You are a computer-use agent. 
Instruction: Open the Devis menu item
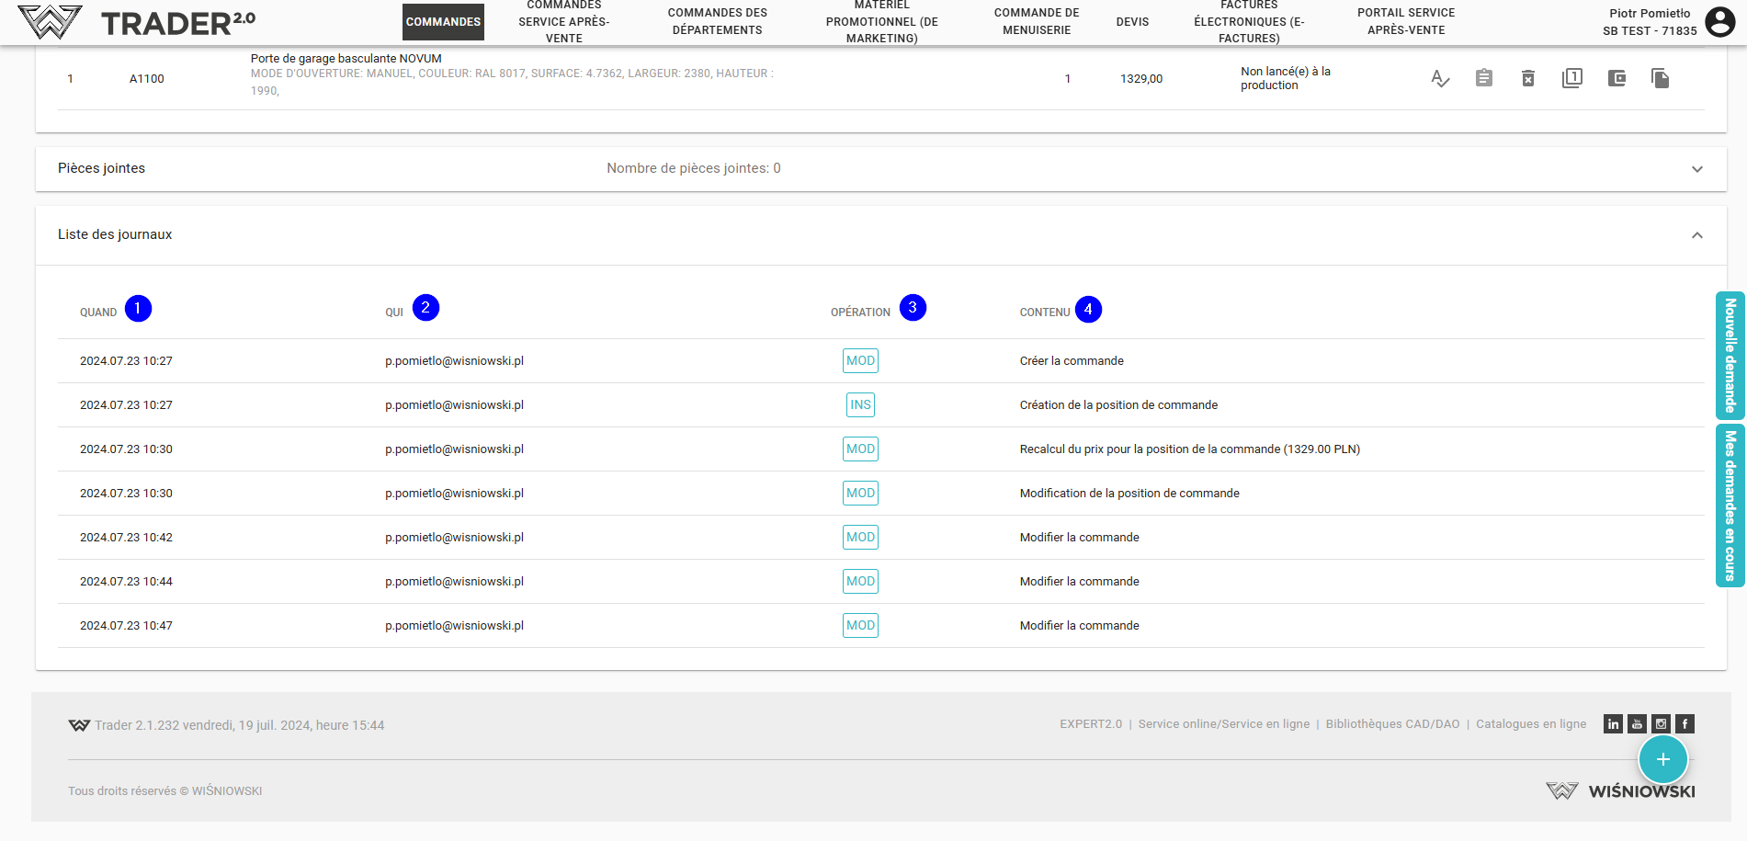(1132, 22)
